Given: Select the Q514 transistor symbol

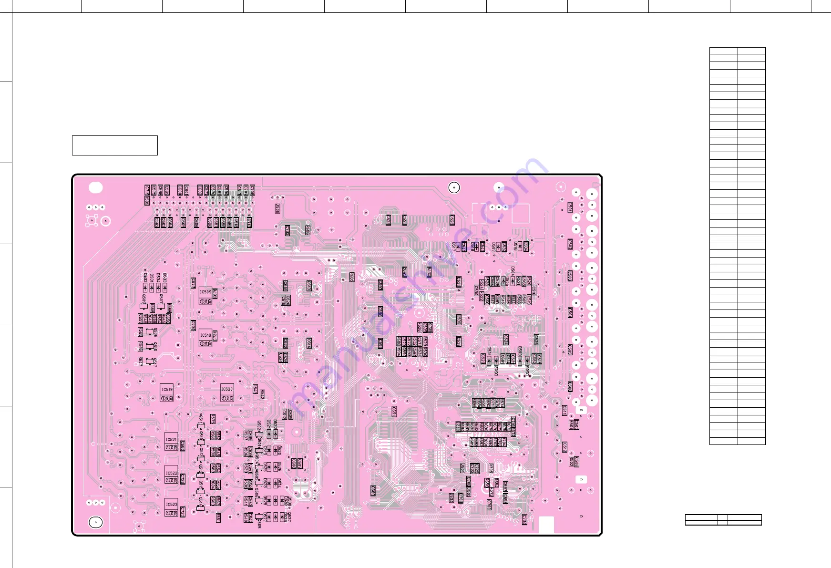Looking at the screenshot, I should tap(201, 508).
